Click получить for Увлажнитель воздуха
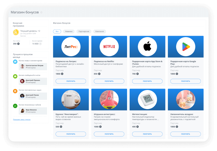The image size is (217, 151). click(x=186, y=134)
